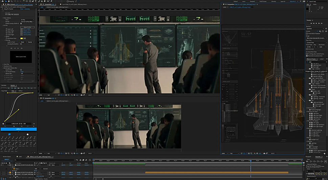The image size is (328, 180).
Task: Select the Rectangle shape tool
Action: (30, 1)
